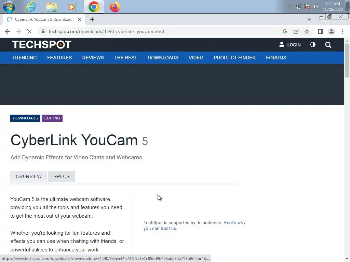The height and width of the screenshot is (262, 350).
Task: Switch to the SPECS tab
Action: coord(62,176)
